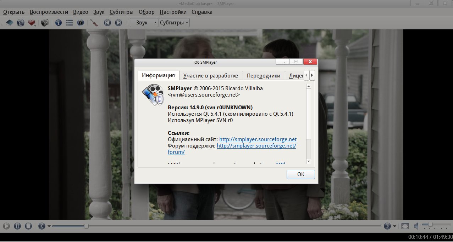Toggle fullscreen mode icon
Screen dimensions: 453x242
405,226
